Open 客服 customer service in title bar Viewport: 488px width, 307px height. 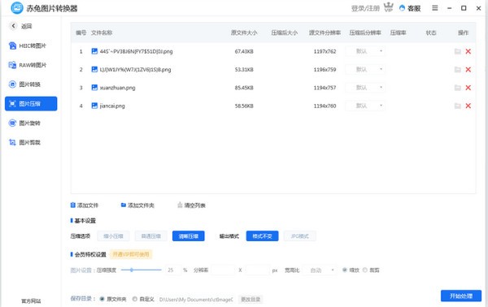(x=410, y=8)
